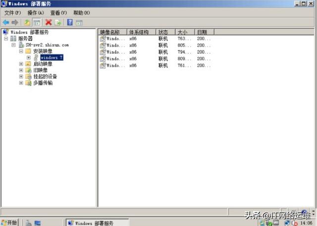This screenshot has height=226, width=317.
Task: Select the image row sized 794
Action: pyautogui.click(x=155, y=52)
